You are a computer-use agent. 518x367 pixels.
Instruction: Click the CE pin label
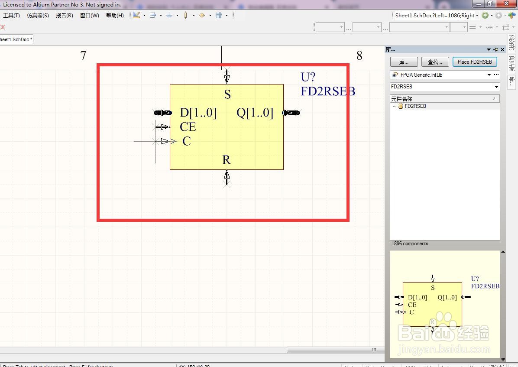pos(188,127)
